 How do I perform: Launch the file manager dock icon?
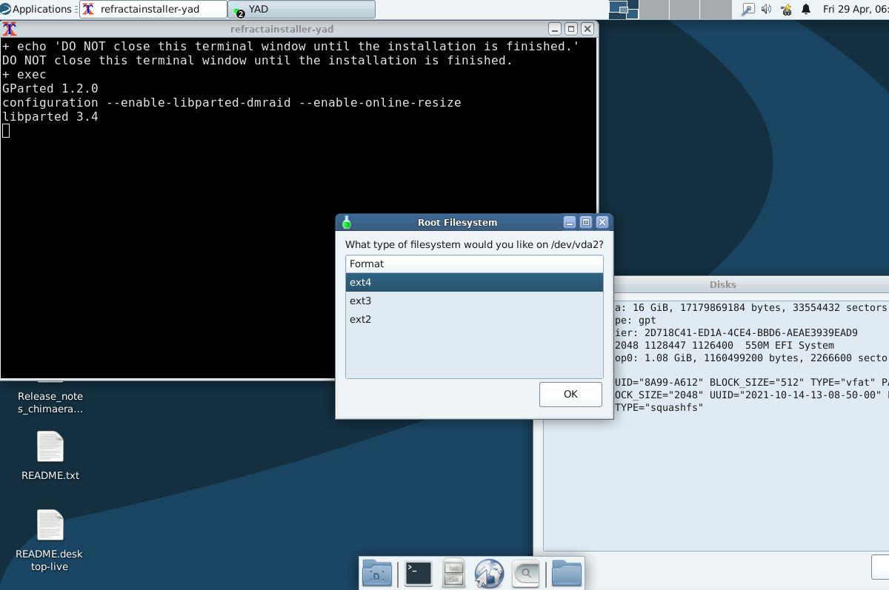pos(453,572)
